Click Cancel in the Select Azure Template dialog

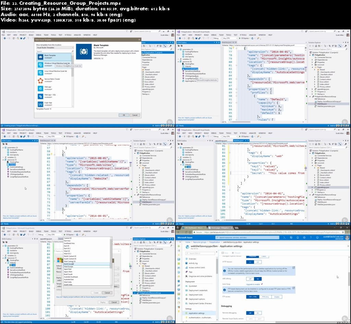(x=135, y=115)
